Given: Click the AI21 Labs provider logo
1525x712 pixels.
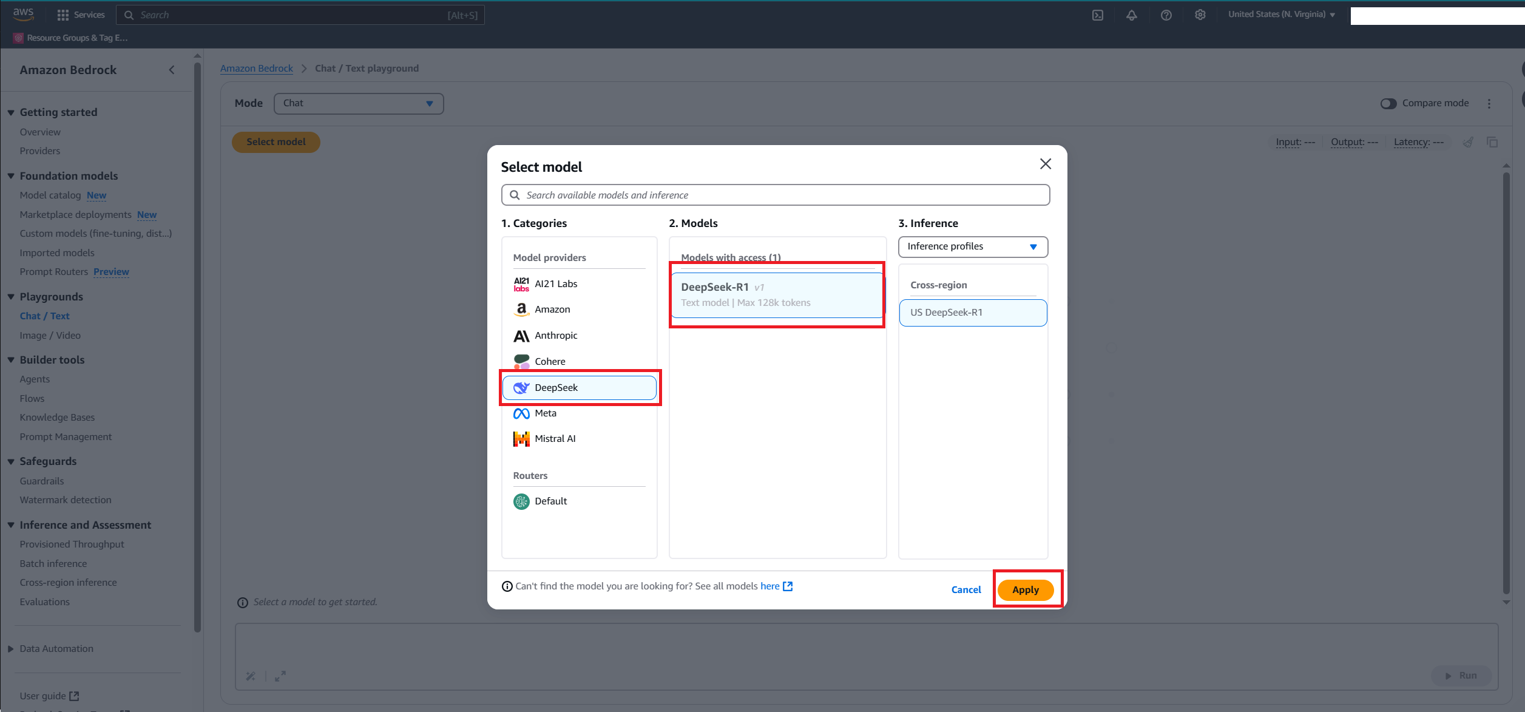Looking at the screenshot, I should [x=521, y=284].
